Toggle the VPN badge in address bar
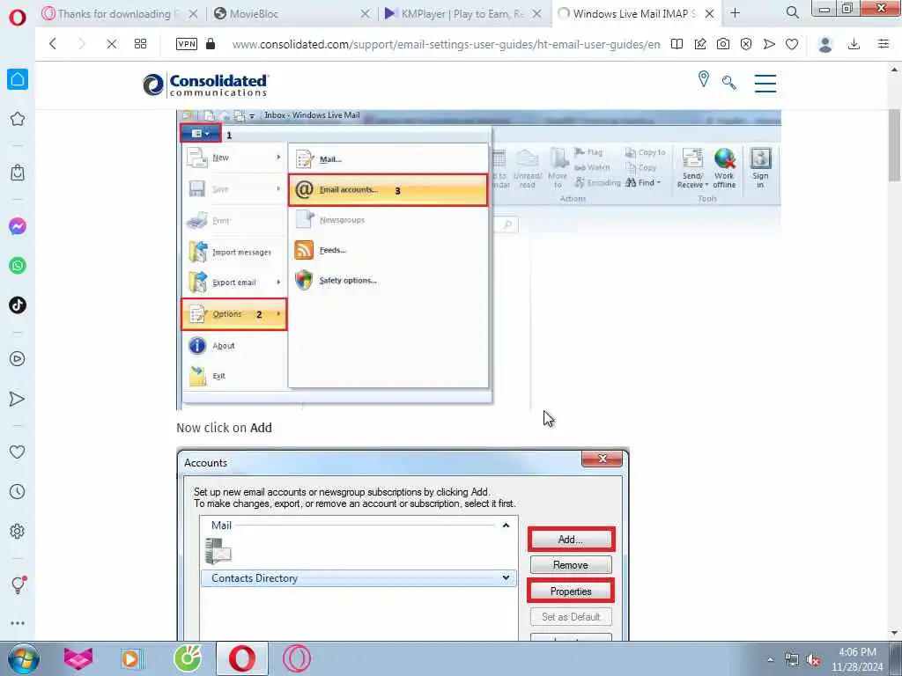 point(187,44)
